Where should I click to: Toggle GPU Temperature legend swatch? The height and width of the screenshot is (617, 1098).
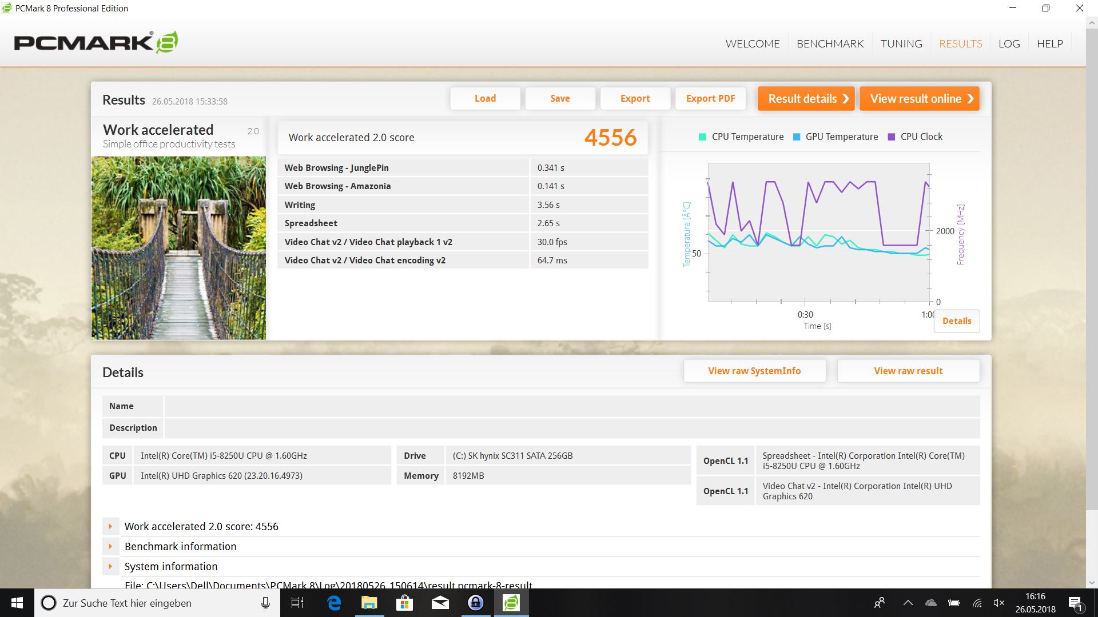(x=797, y=137)
